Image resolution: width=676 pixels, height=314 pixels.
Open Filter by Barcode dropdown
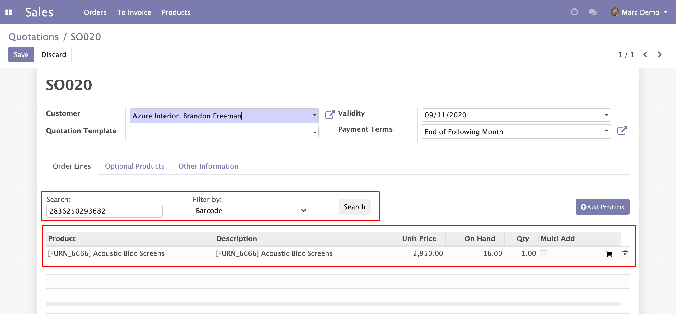click(x=250, y=211)
